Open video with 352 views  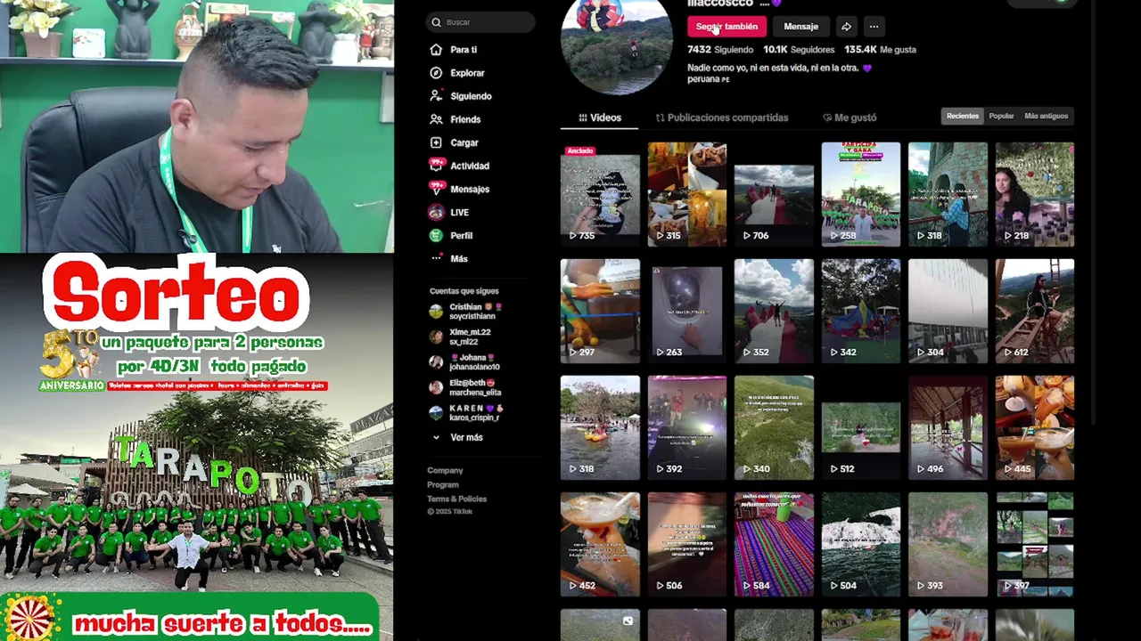click(774, 311)
